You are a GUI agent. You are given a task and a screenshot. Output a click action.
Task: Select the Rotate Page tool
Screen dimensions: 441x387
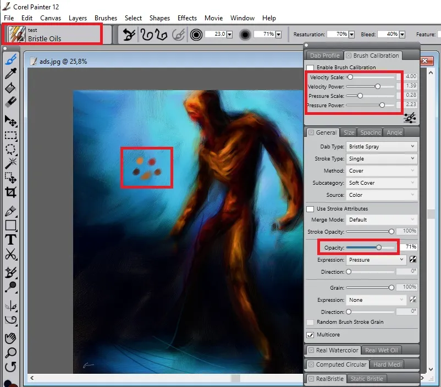(x=10, y=367)
